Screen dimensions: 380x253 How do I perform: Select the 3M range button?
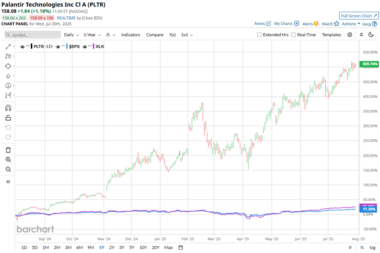click(68, 247)
